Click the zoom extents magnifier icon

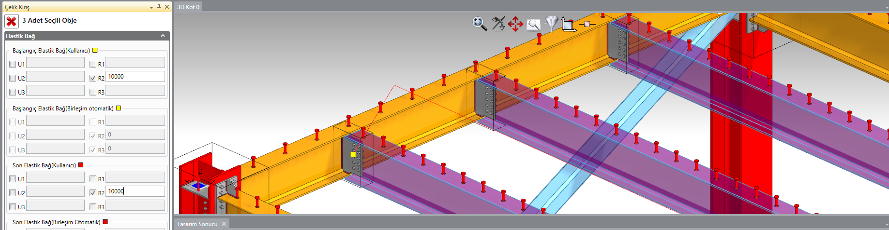(x=480, y=24)
